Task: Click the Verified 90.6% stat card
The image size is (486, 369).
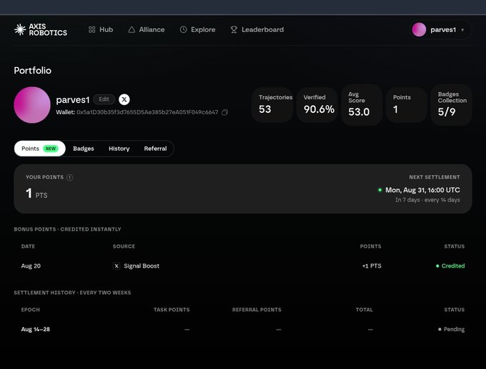Action: 317,105
